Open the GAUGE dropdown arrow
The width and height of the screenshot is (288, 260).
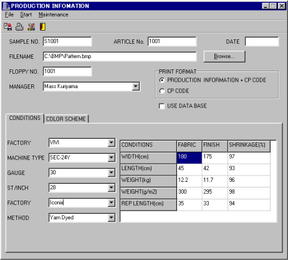click(x=112, y=172)
